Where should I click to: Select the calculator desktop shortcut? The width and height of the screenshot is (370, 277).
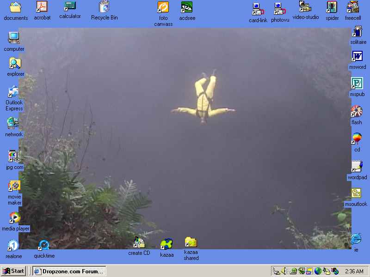click(70, 6)
